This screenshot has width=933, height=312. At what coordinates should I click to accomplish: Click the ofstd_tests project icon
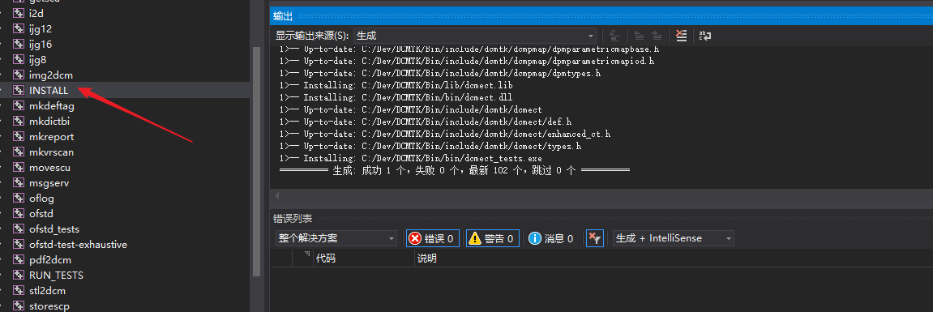pyautogui.click(x=19, y=229)
